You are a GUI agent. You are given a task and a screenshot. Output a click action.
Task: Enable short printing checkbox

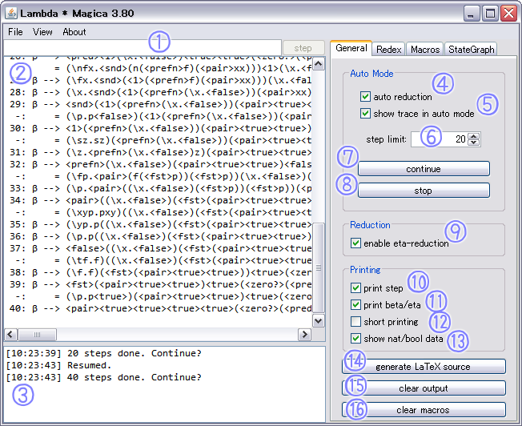click(355, 322)
